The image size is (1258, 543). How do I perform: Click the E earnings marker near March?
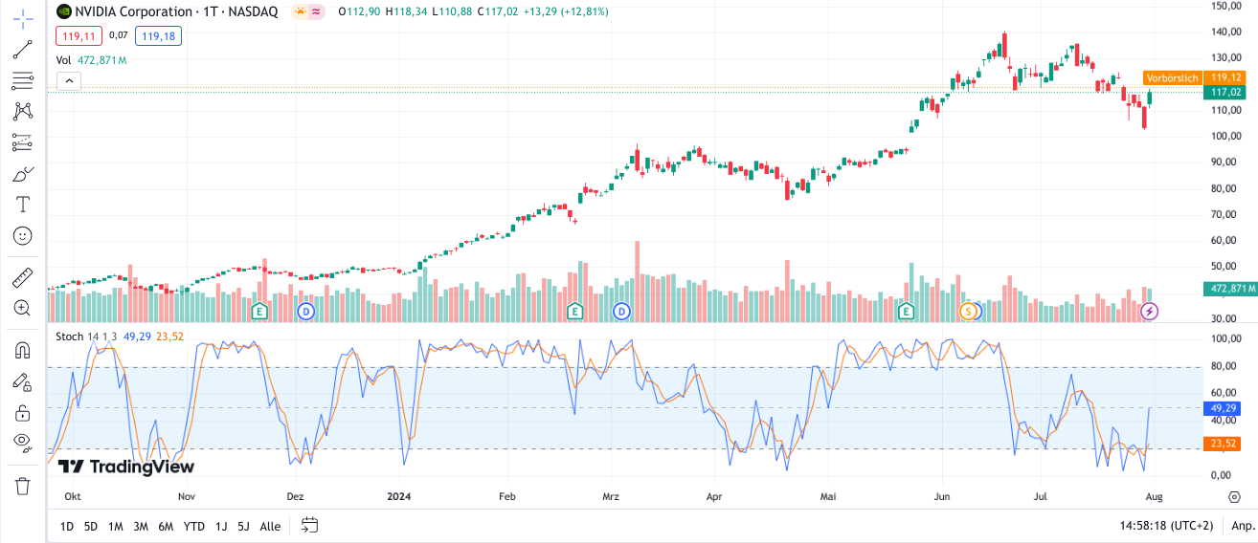574,311
